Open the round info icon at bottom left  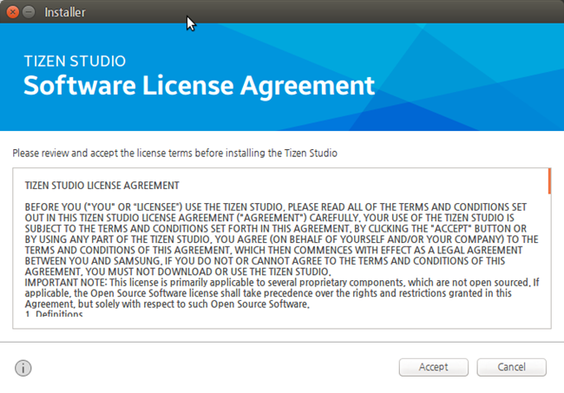click(x=23, y=368)
